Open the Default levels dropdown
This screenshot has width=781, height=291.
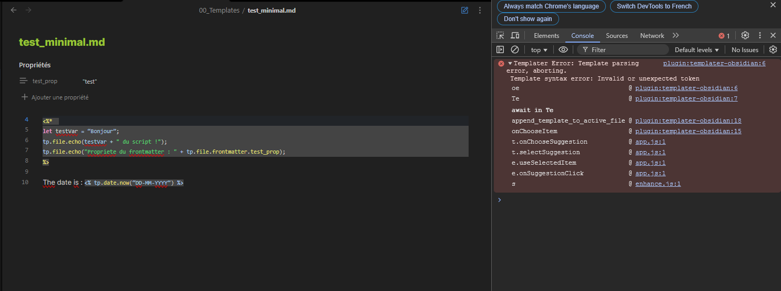pyautogui.click(x=697, y=49)
